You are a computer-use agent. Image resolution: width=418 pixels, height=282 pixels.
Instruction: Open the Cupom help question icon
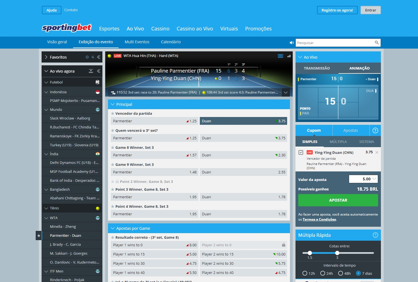[375, 130]
